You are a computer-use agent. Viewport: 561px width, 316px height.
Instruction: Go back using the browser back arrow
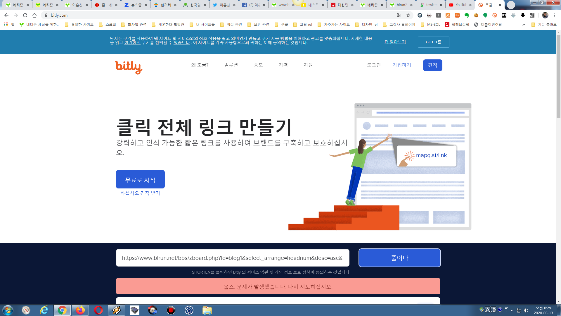click(x=6, y=15)
